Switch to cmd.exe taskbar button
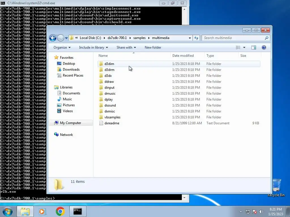Screen dimensions: 290x217 point(78,211)
